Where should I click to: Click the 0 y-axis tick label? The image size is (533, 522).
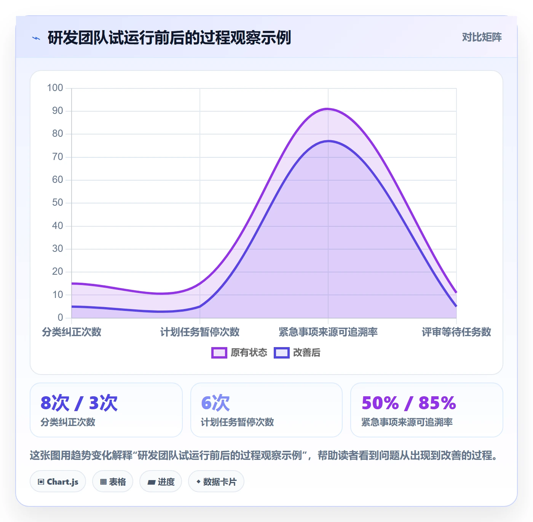click(60, 318)
